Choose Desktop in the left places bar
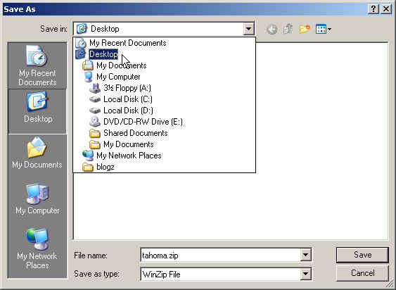 tap(37, 111)
